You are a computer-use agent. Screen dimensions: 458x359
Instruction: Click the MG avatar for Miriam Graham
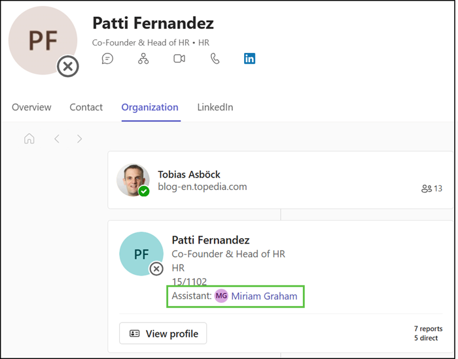tap(221, 296)
